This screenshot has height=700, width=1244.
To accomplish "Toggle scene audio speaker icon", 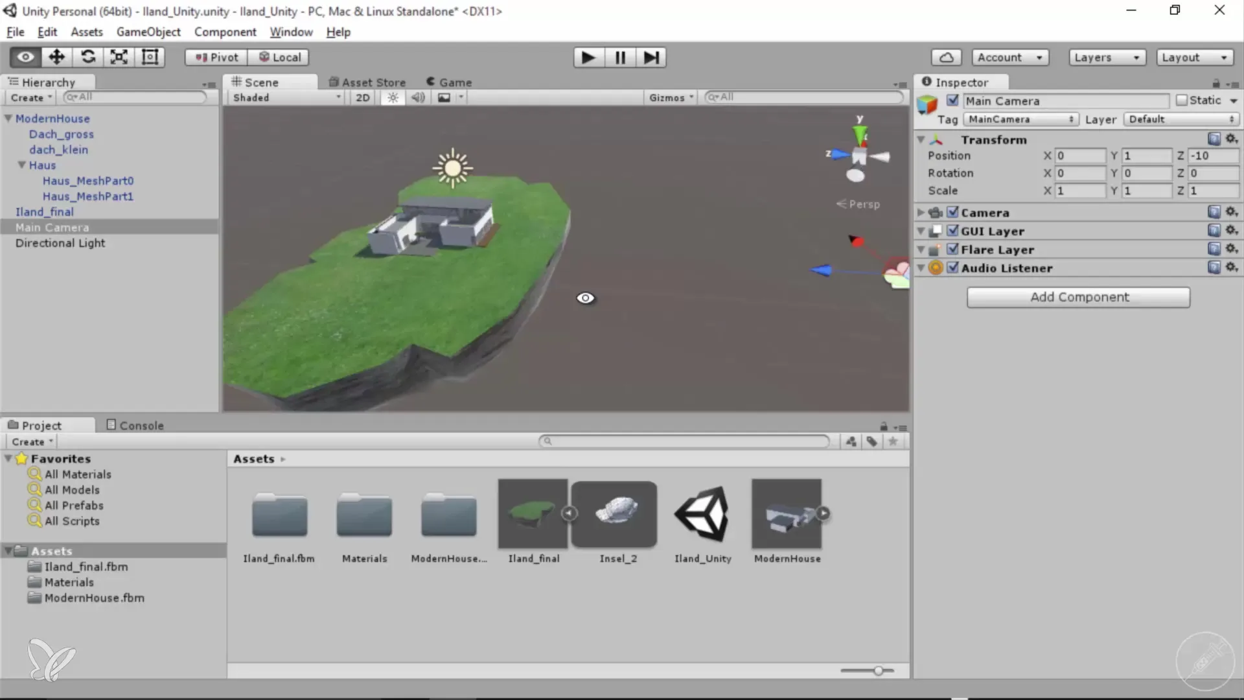I will (418, 97).
